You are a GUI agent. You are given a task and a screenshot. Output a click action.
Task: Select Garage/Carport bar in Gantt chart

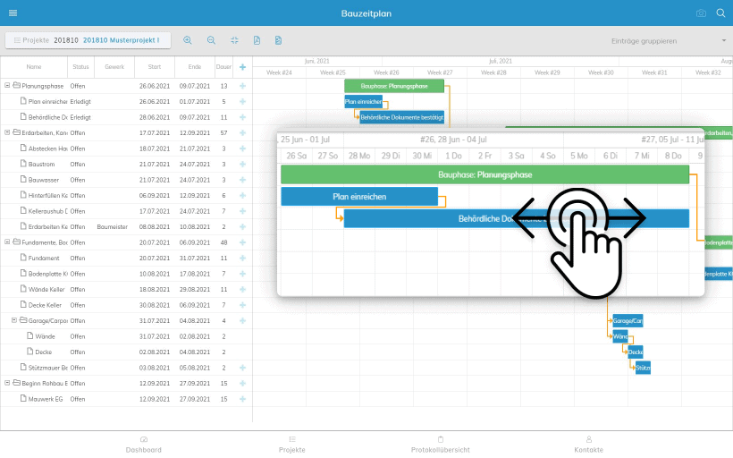pos(628,321)
